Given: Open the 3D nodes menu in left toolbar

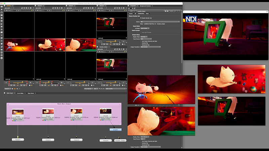Looking at the screenshot, I should 2,32.
